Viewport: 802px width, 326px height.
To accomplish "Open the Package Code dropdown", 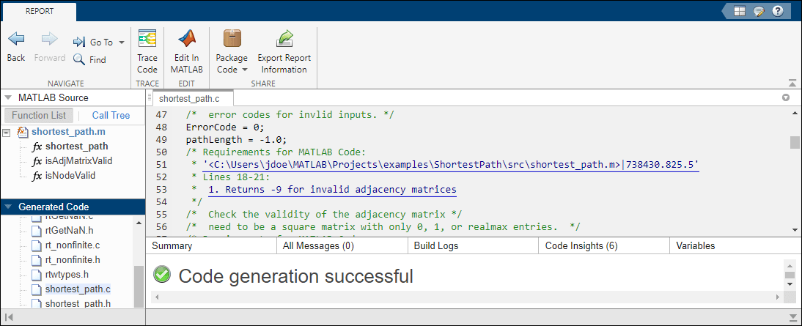I will point(232,70).
